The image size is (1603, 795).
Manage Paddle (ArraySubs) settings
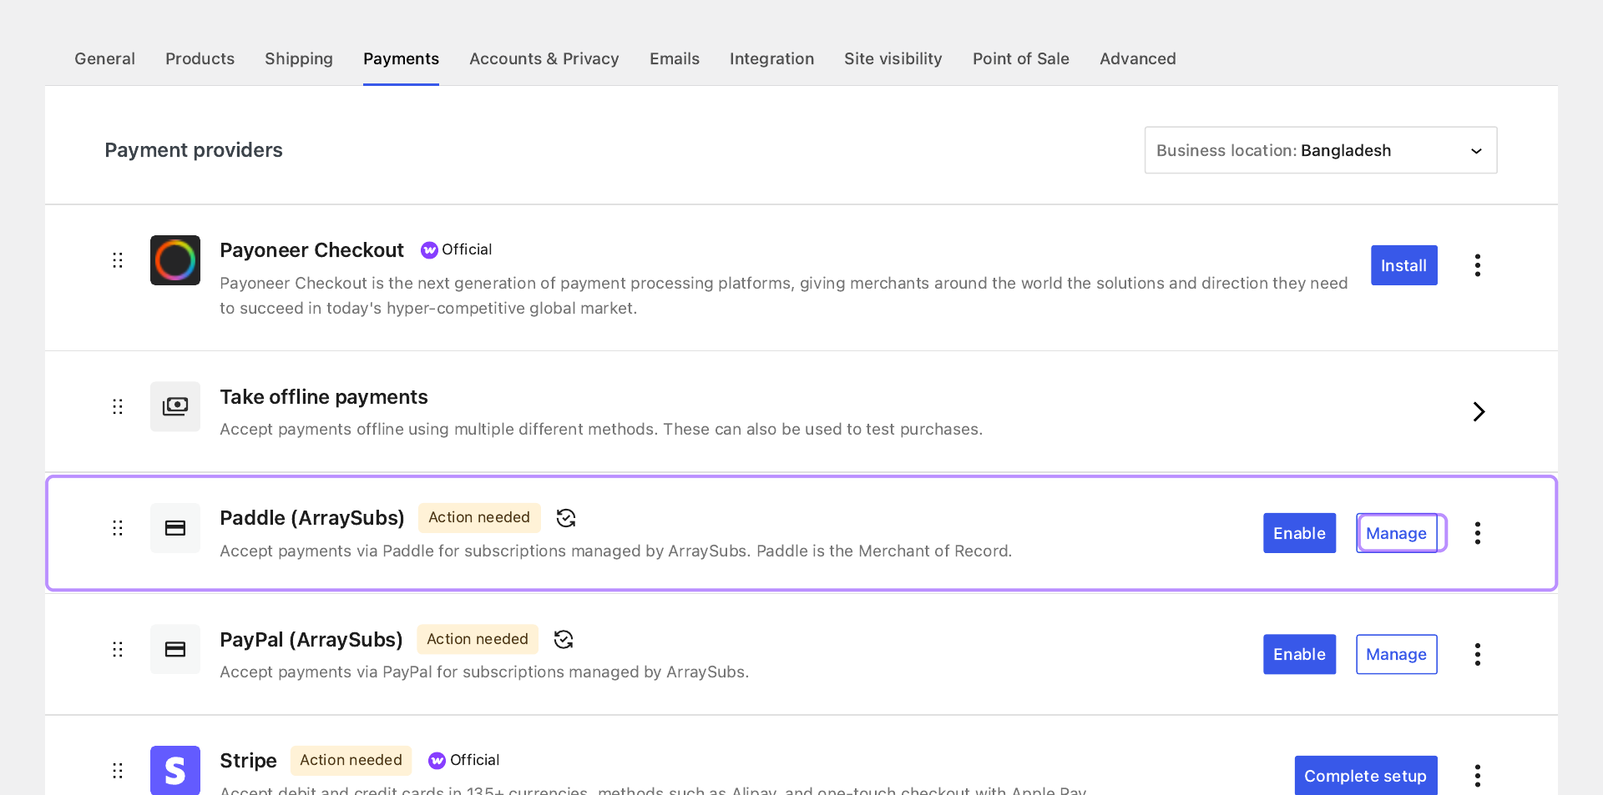coord(1397,533)
